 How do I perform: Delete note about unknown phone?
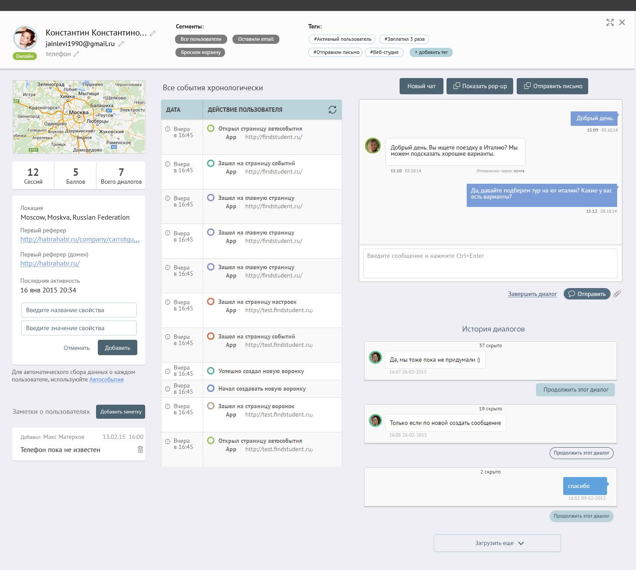tap(140, 449)
